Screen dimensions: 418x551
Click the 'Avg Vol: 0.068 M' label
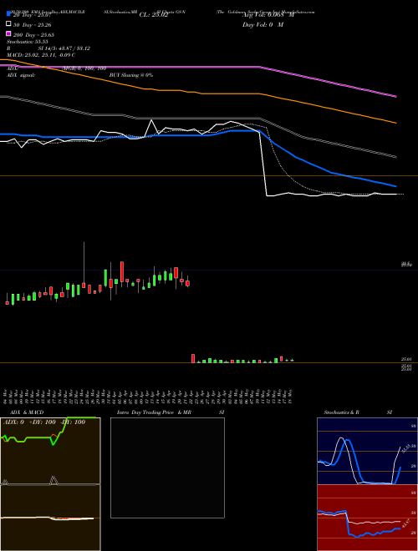pyautogui.click(x=268, y=15)
